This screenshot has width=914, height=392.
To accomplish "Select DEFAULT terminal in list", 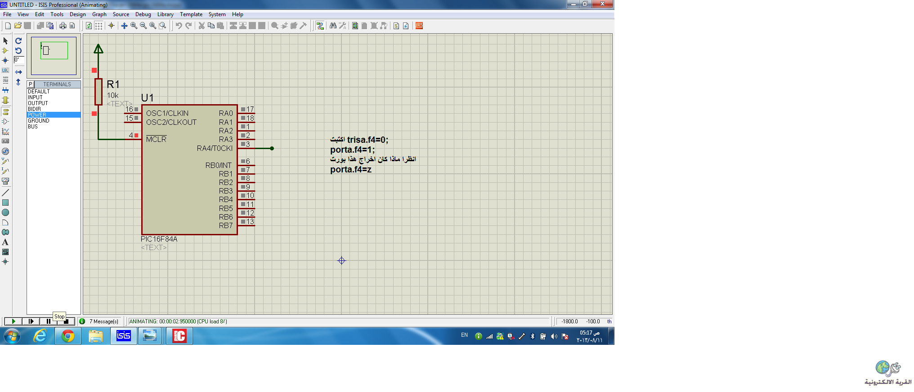I will (x=54, y=92).
